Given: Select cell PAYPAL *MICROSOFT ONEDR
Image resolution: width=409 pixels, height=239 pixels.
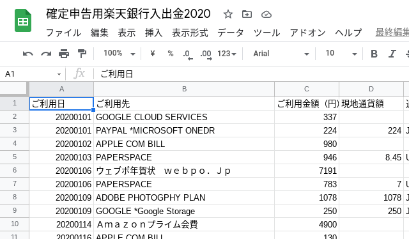Looking at the screenshot, I should 184,130.
